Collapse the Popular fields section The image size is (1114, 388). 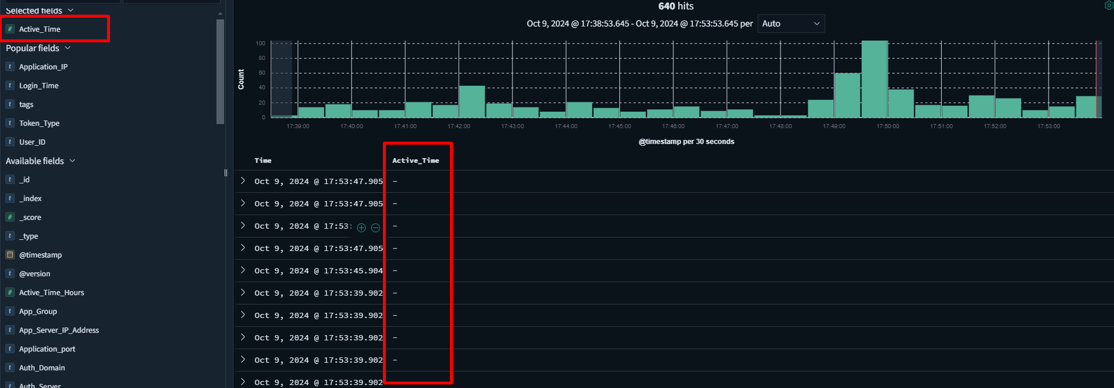pyautogui.click(x=68, y=48)
